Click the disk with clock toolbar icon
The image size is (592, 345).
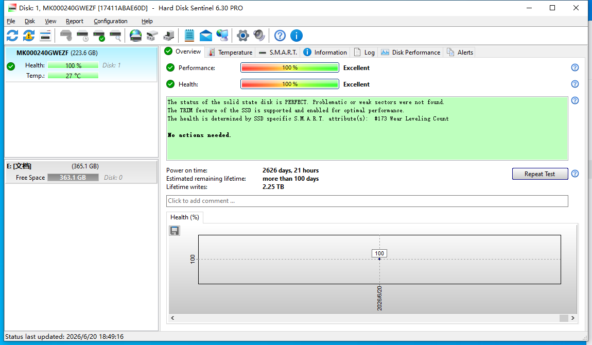(82, 36)
